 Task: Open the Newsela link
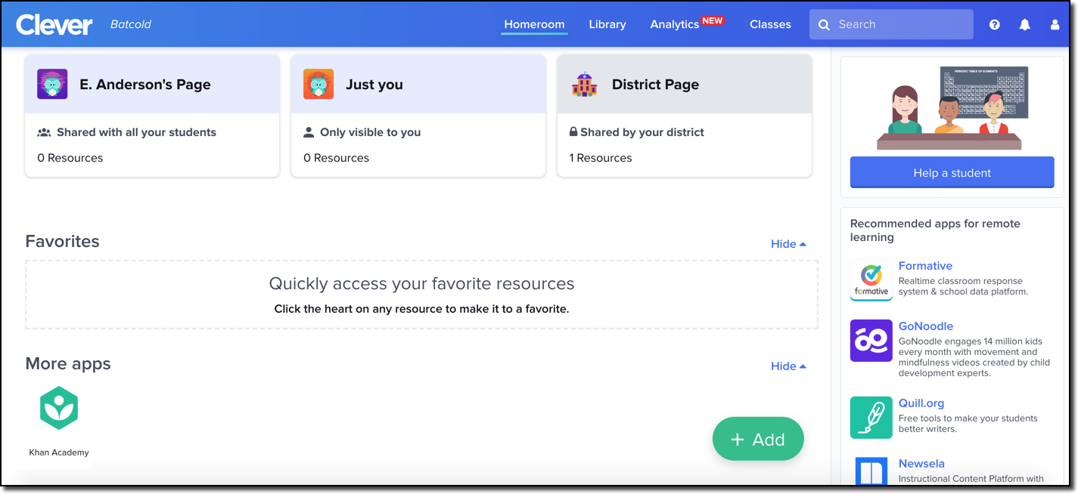pos(921,464)
